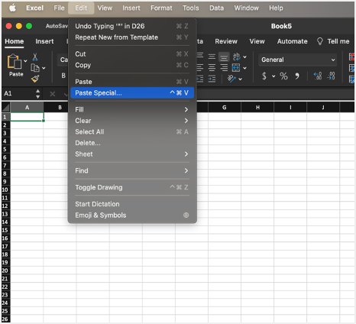Click the Increase Indent icon
Image resolution: width=356 pixels, height=324 pixels.
click(x=212, y=79)
